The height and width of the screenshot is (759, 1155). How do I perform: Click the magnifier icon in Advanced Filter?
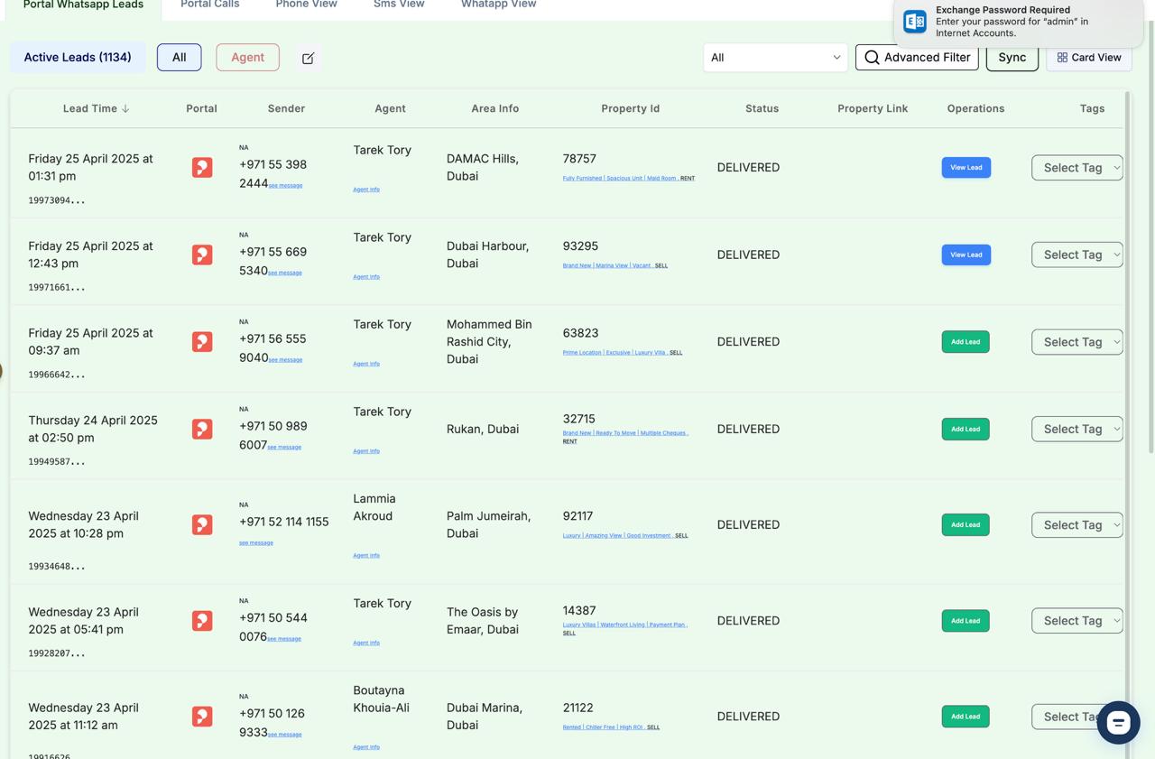coord(872,58)
